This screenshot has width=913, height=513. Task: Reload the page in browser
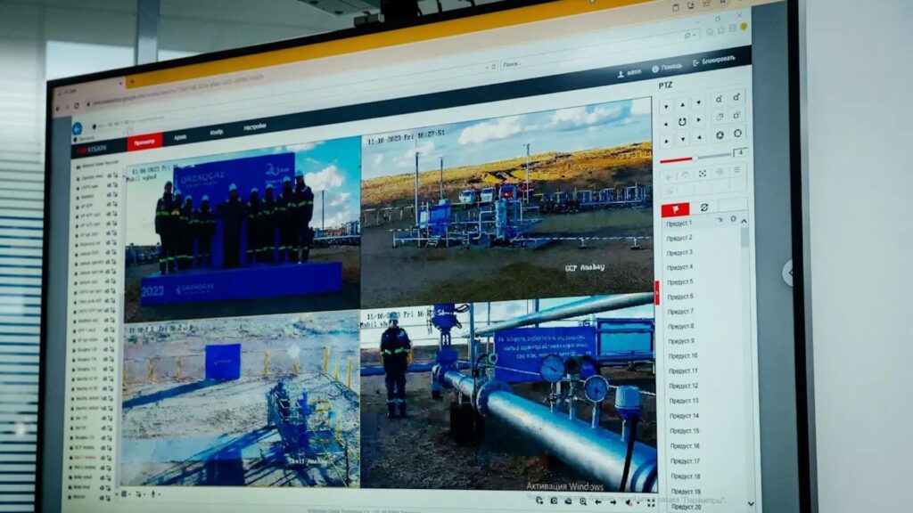[x=77, y=106]
